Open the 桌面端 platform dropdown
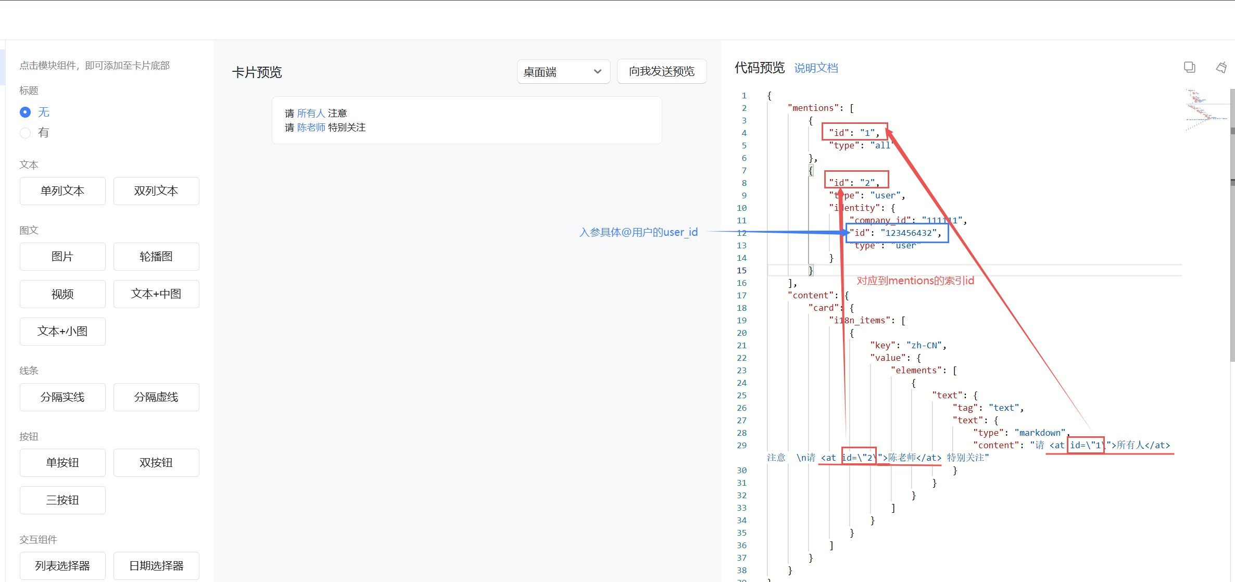 click(x=563, y=72)
